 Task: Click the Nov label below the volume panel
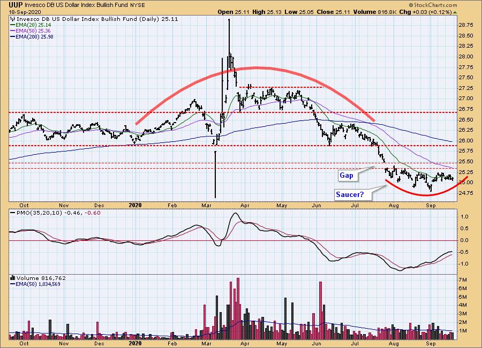64,343
